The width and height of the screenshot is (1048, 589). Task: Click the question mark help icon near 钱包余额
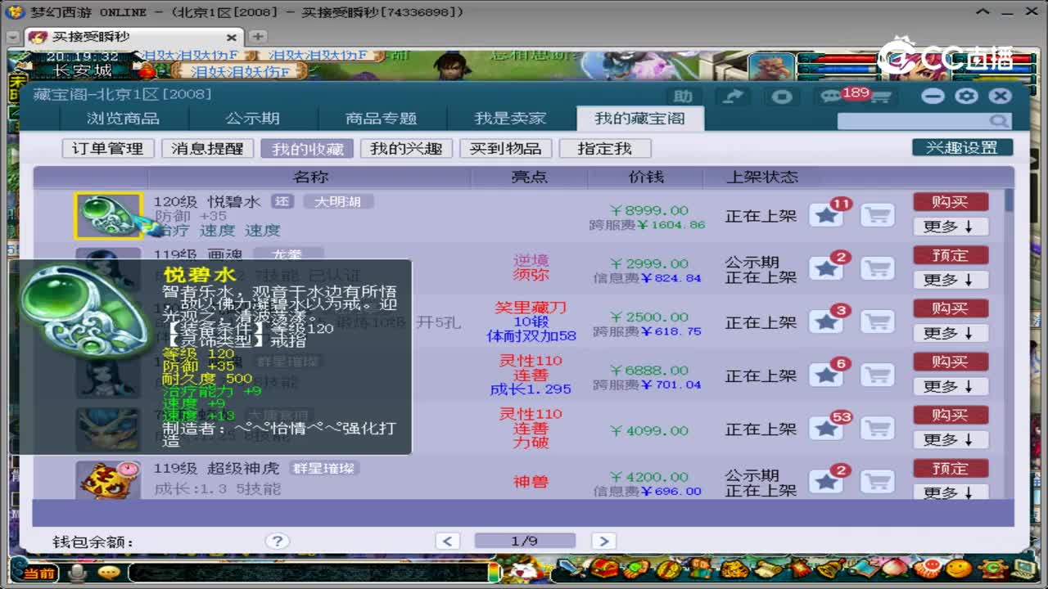pyautogui.click(x=278, y=541)
